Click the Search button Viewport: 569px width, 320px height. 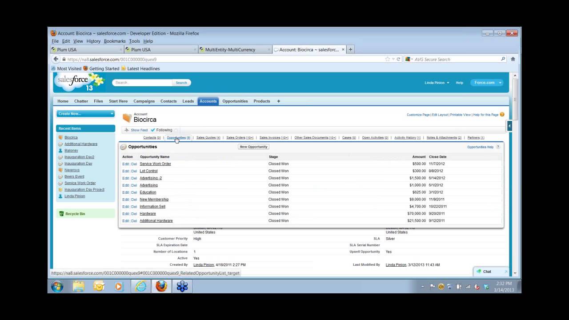[x=181, y=83]
